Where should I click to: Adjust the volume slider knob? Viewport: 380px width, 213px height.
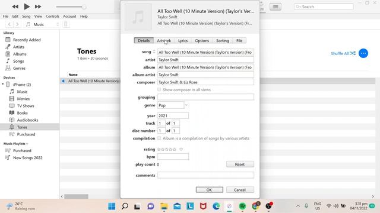[84, 7]
